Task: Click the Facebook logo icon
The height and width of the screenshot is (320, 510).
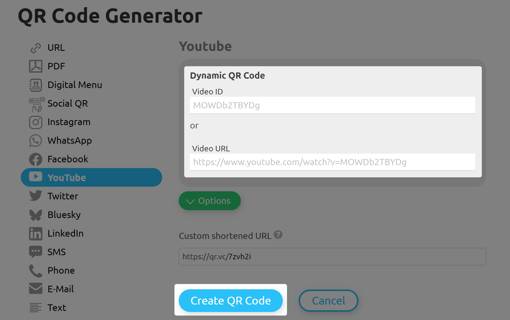Action: 36,159
